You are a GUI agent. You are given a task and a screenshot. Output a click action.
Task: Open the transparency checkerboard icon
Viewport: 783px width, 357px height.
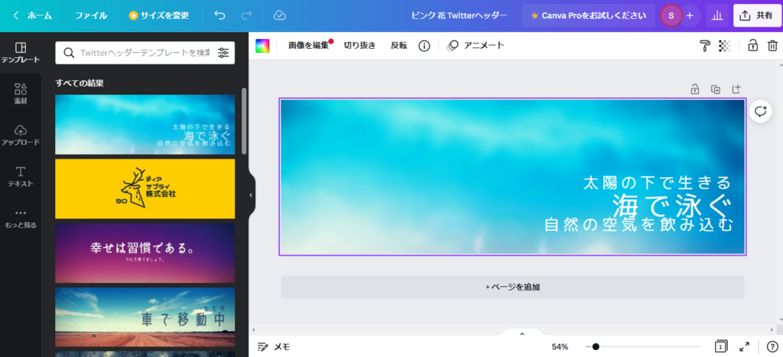(x=725, y=46)
